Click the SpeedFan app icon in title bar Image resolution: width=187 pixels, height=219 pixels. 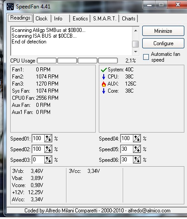tap(10, 7)
